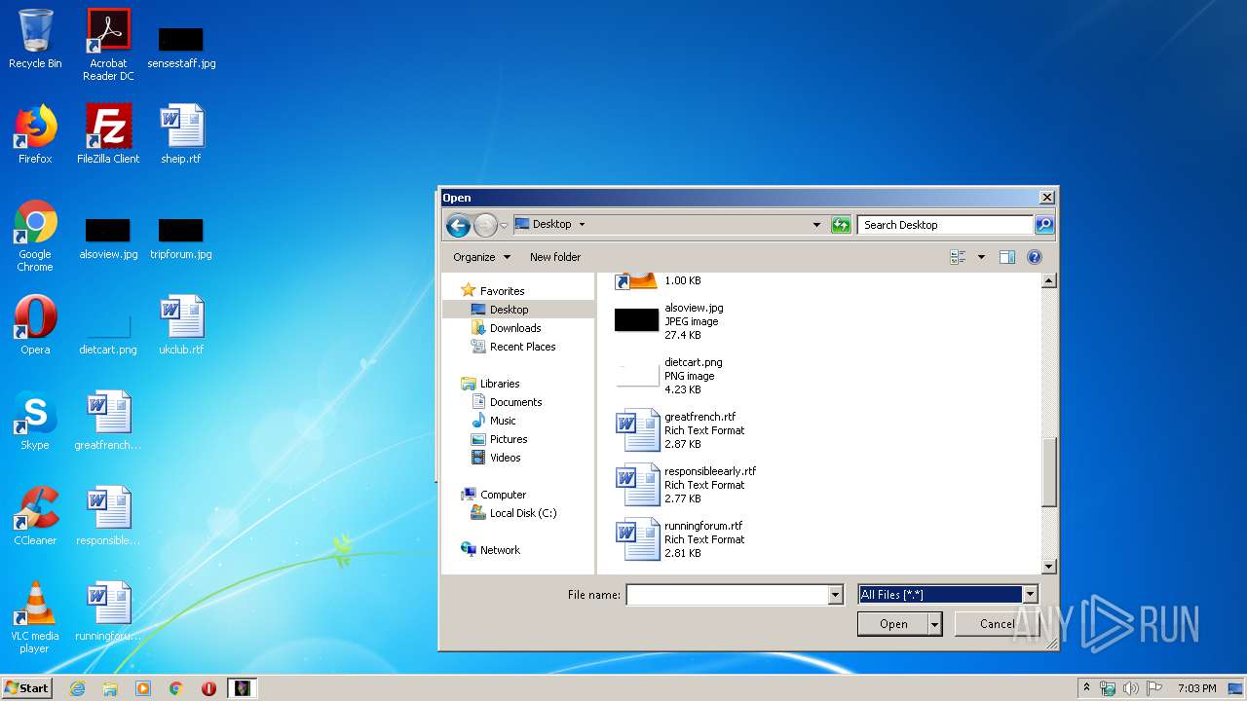Open the Help icon in the Open dialog
Viewport: 1247px width, 701px height.
pos(1035,257)
